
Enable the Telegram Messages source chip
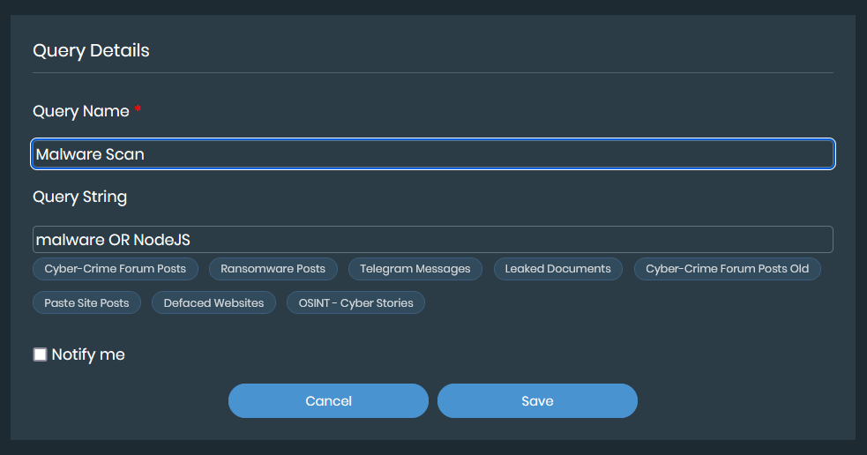click(415, 269)
